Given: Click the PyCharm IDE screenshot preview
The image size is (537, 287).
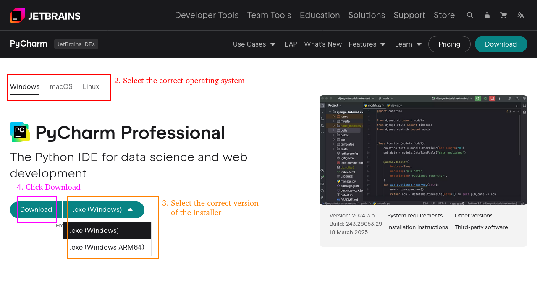Looking at the screenshot, I should [423, 150].
